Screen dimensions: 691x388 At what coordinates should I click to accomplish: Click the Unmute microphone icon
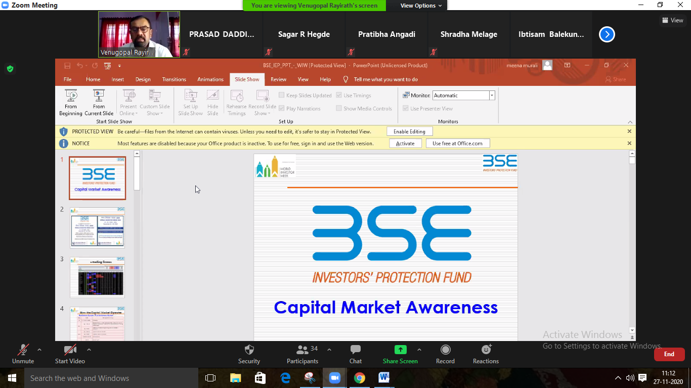[23, 350]
